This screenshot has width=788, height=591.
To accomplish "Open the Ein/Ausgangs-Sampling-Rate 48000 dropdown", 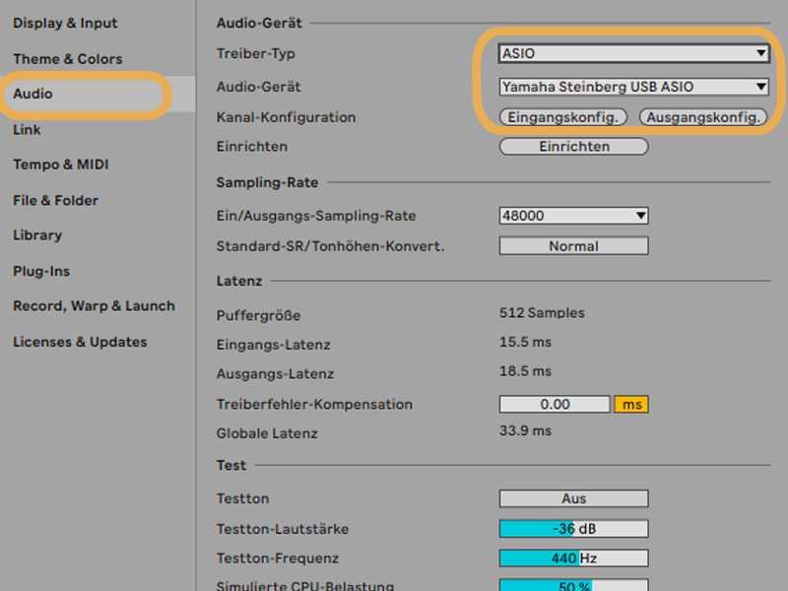I will [x=573, y=216].
